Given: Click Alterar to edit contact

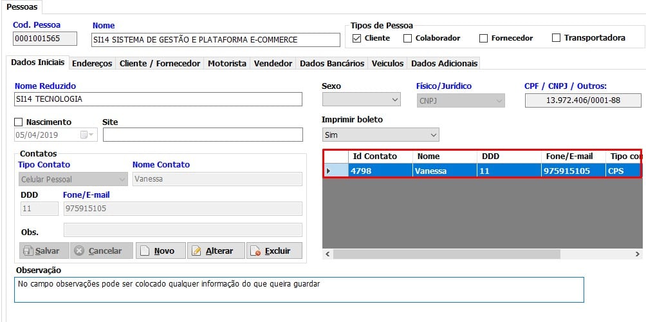Looking at the screenshot, I should [x=216, y=251].
